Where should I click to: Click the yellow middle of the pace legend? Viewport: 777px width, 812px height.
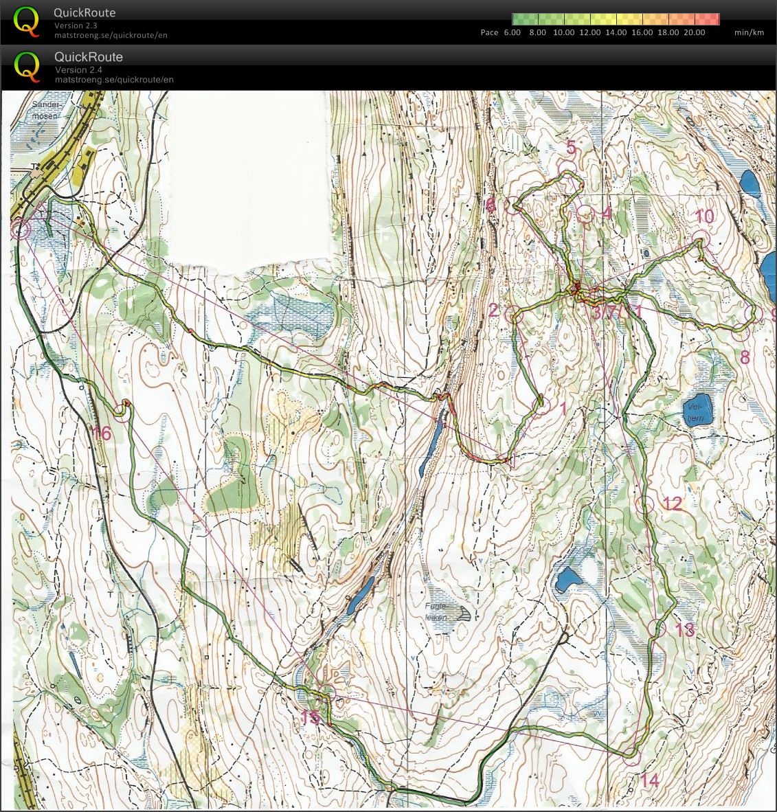coord(616,19)
